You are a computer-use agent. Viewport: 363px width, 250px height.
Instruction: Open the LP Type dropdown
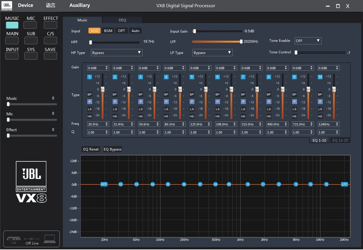212,52
